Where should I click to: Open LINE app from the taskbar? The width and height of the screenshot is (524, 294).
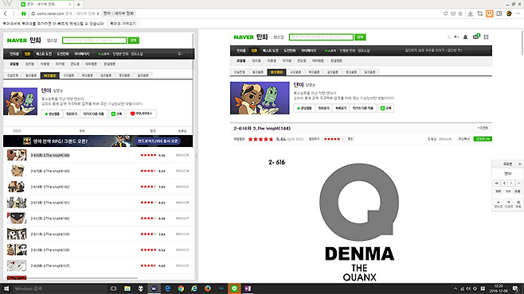tap(234, 288)
